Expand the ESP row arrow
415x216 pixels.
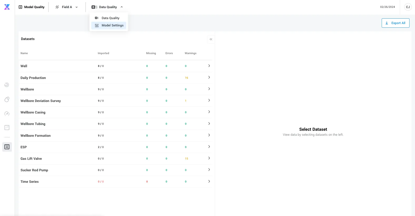pyautogui.click(x=209, y=147)
